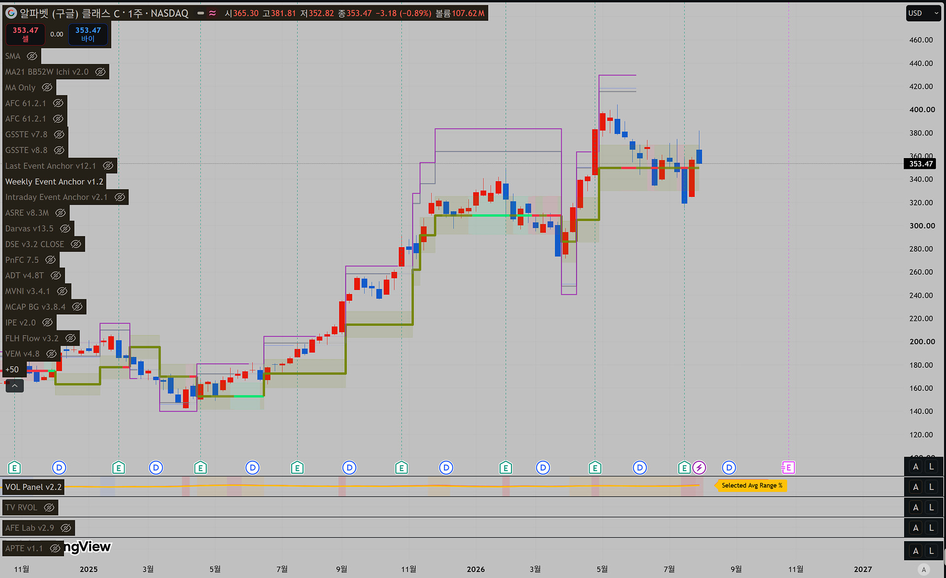Click the blue 353.47 buy button

click(88, 34)
